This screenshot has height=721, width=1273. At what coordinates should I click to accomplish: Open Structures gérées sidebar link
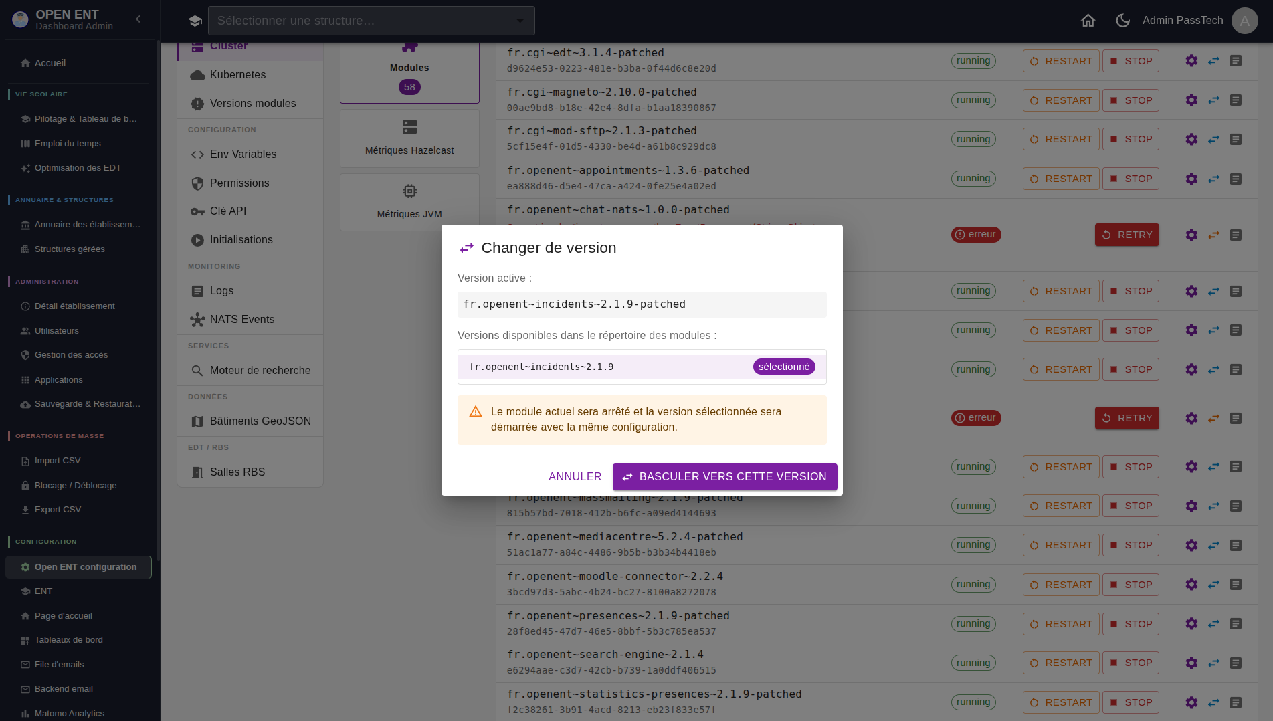click(x=79, y=249)
